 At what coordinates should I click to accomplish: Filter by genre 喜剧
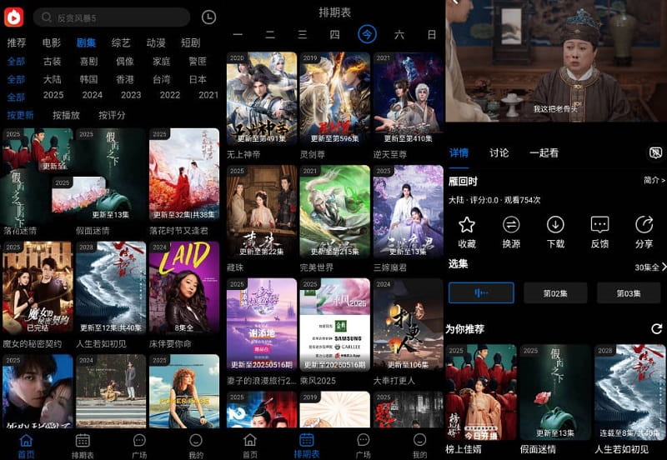pos(89,61)
